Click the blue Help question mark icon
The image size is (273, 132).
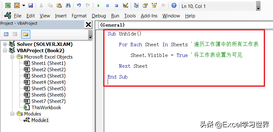click(x=174, y=5)
